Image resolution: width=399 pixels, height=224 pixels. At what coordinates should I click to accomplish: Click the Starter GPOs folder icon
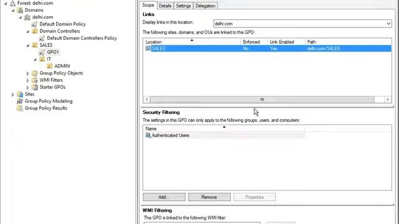(35, 87)
